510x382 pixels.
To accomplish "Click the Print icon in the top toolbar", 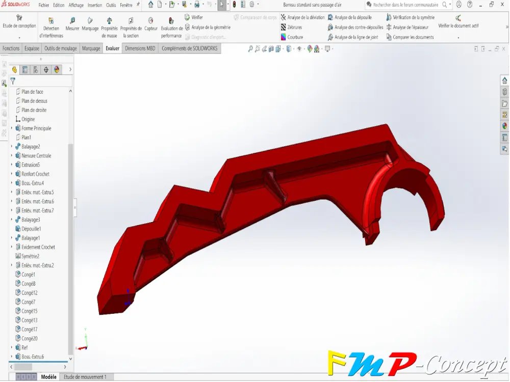I will [197, 5].
